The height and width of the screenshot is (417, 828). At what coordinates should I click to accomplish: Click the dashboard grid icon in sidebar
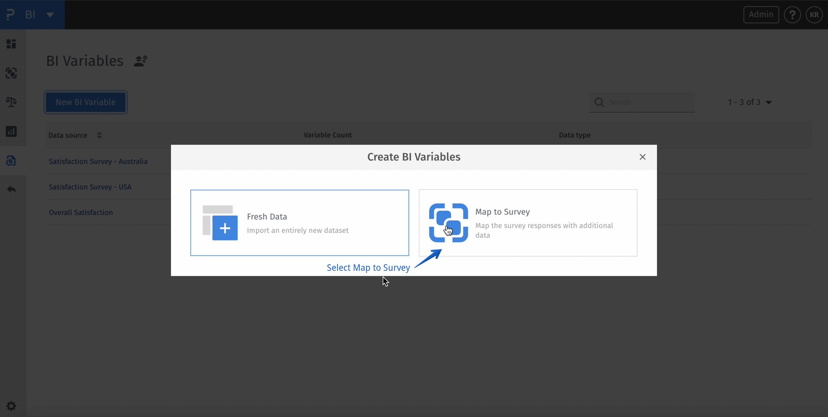tap(11, 44)
